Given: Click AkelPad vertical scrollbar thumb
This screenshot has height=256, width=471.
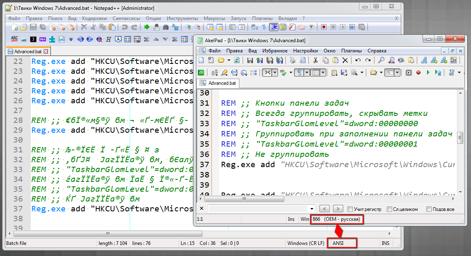Looking at the screenshot, I should (x=460, y=138).
